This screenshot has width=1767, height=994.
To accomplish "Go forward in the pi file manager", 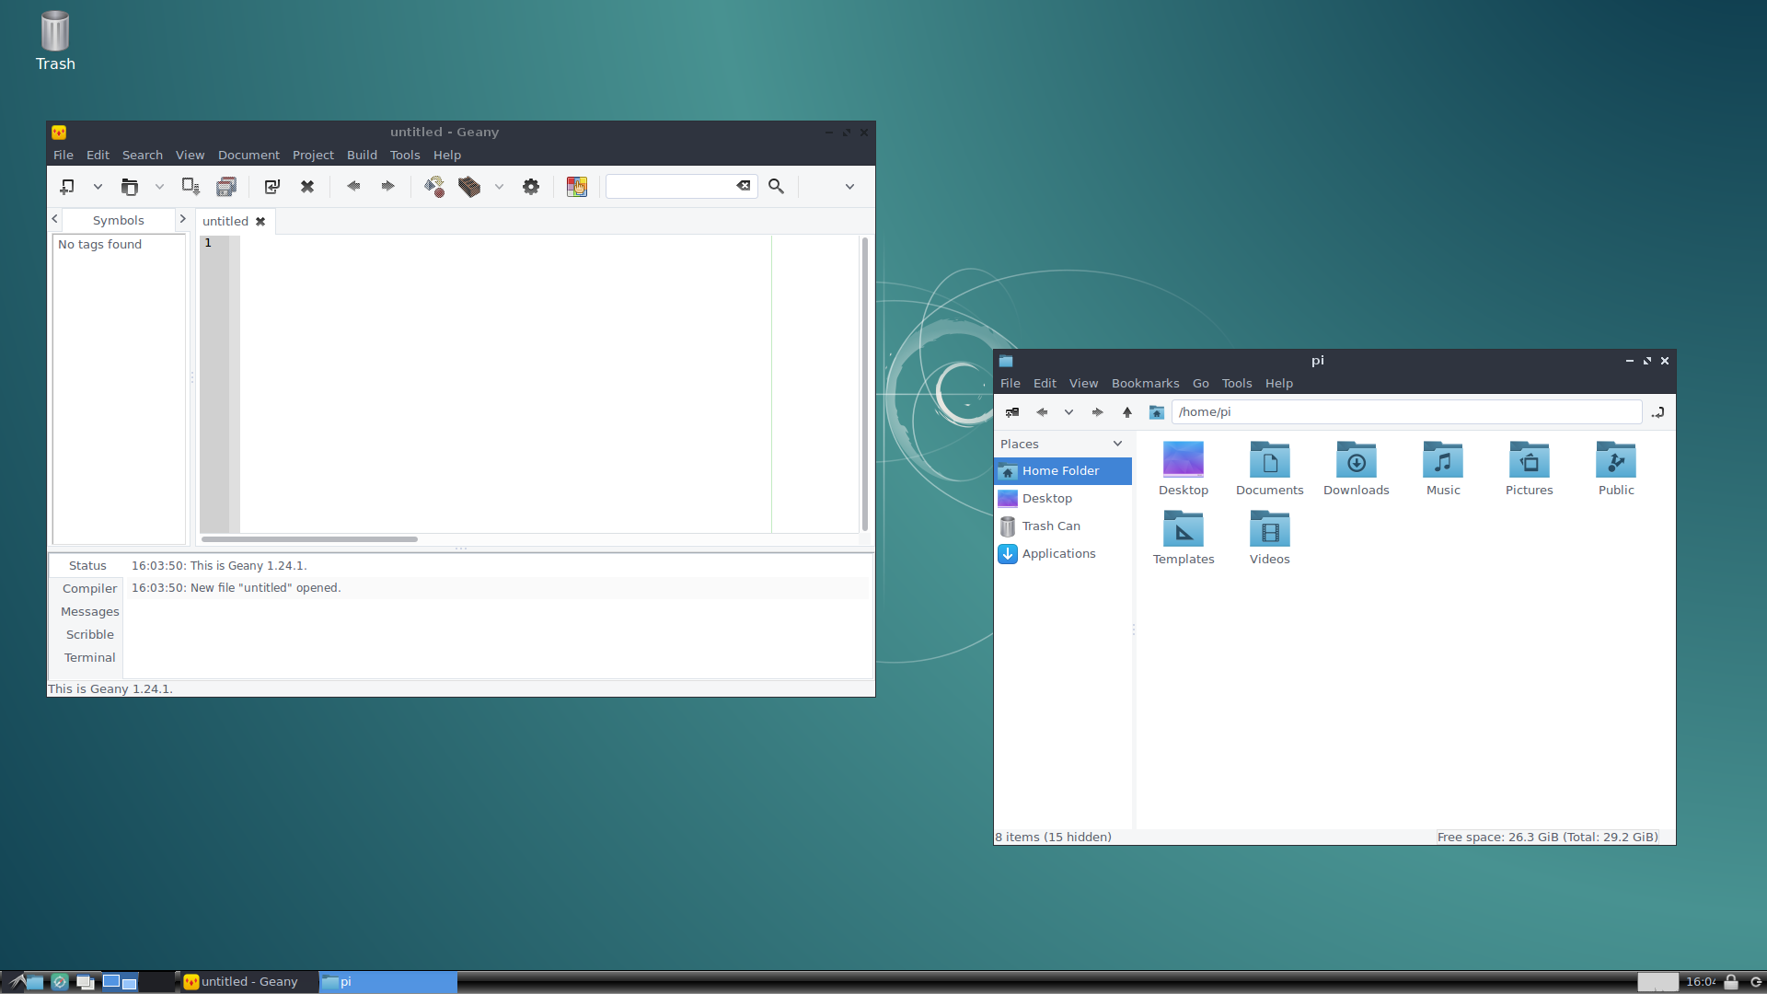I will point(1097,412).
